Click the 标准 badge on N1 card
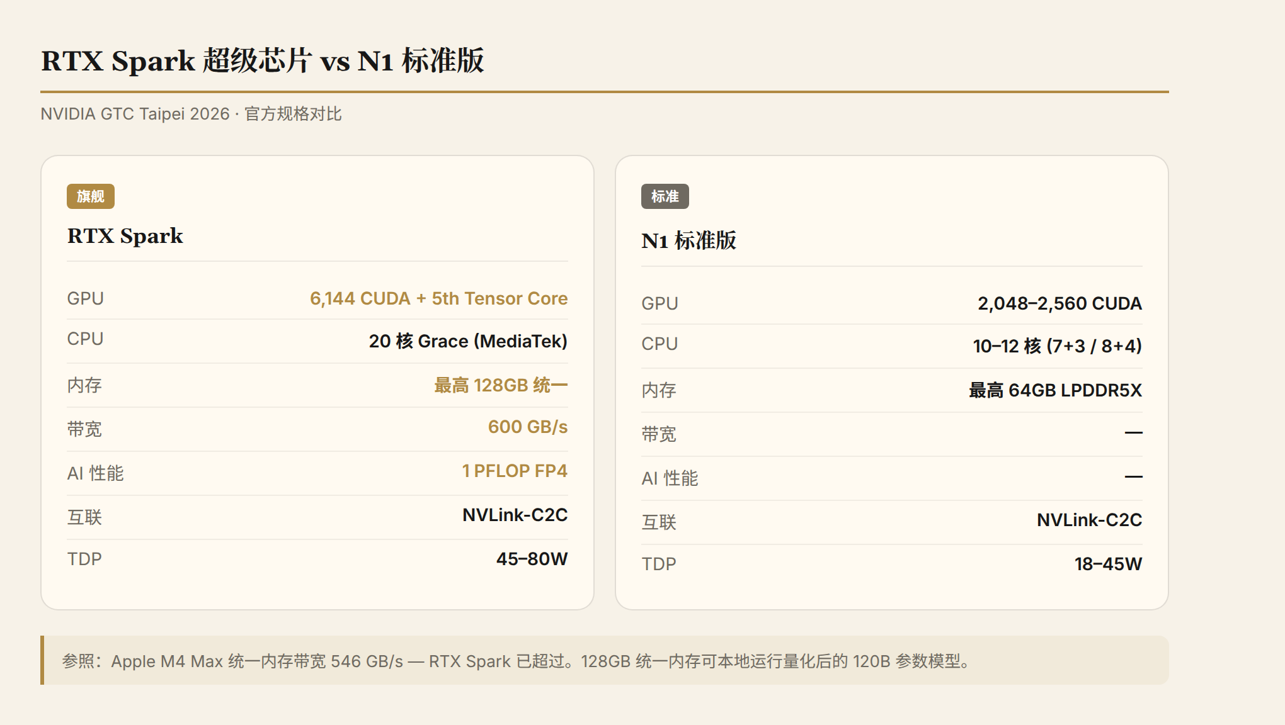Image resolution: width=1285 pixels, height=725 pixels. (x=665, y=196)
